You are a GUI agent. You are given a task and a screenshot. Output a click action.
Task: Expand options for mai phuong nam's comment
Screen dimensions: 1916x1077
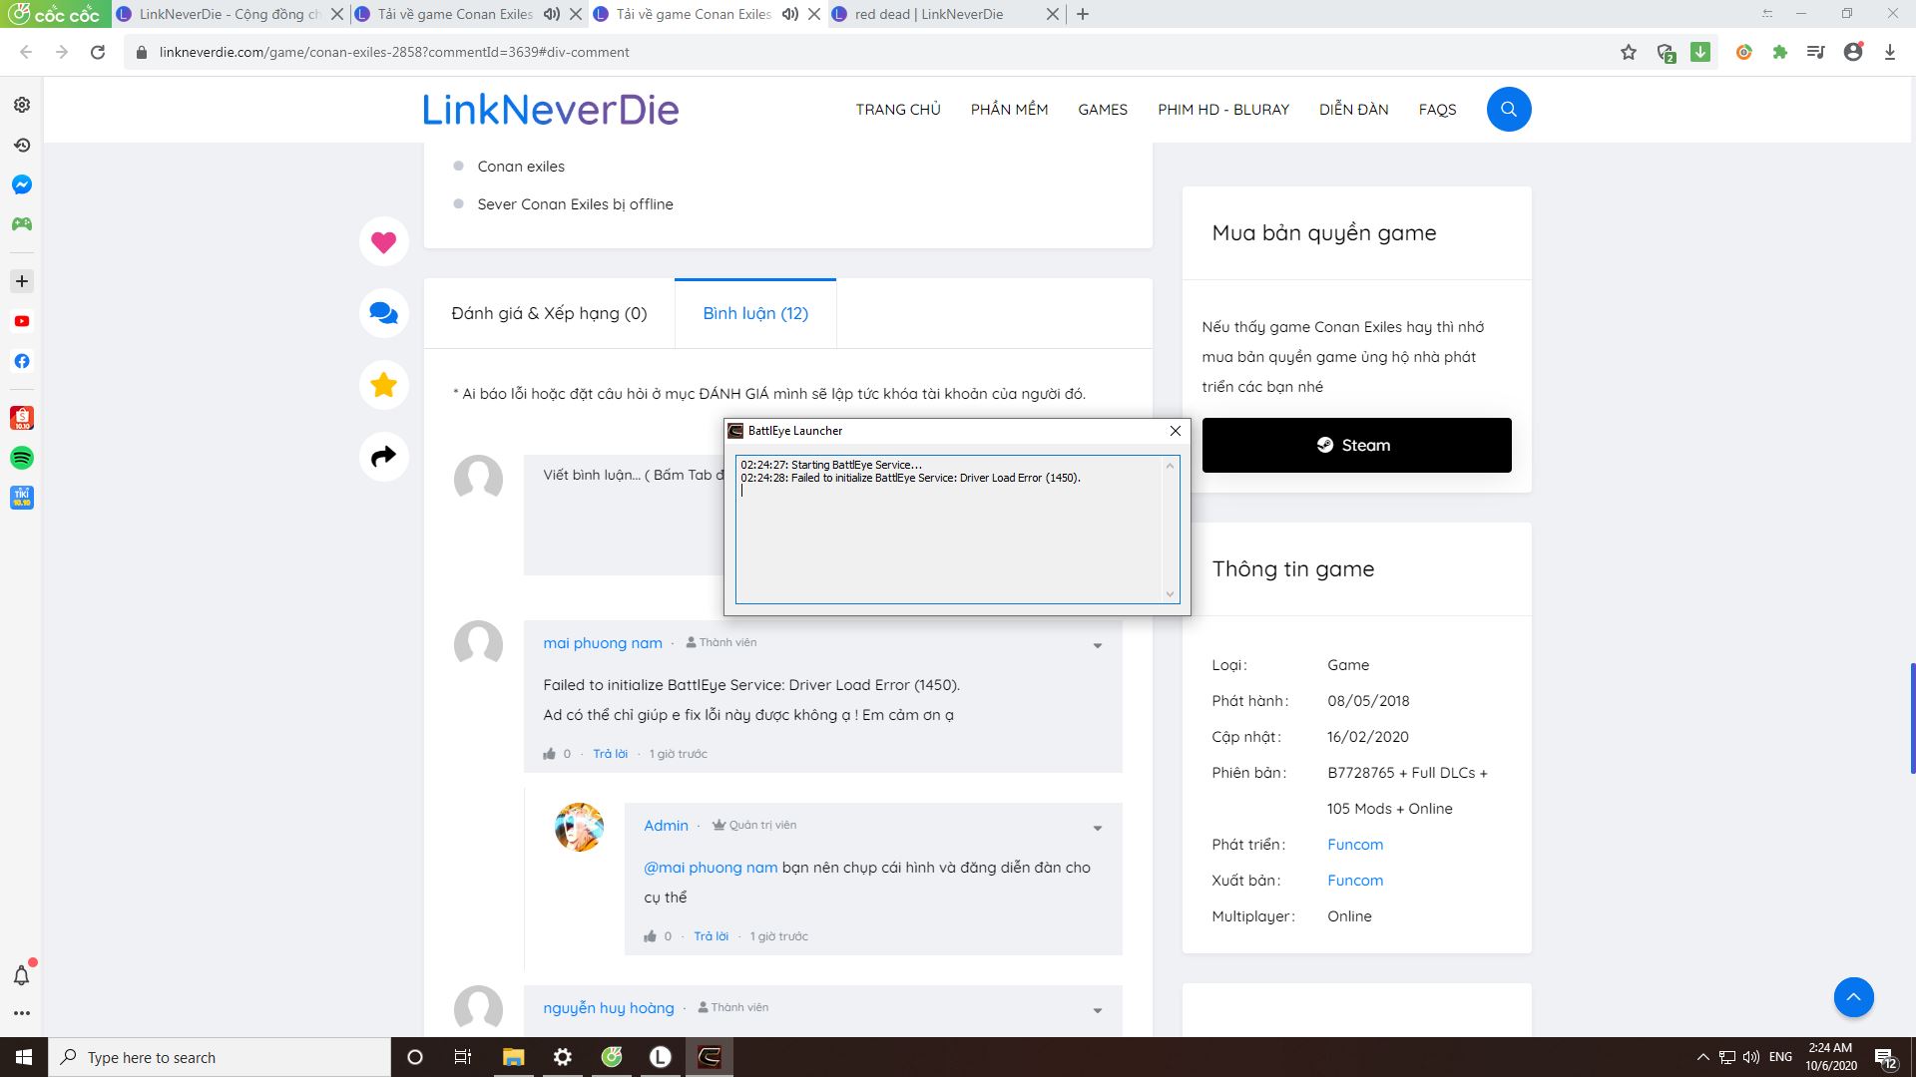click(1097, 646)
